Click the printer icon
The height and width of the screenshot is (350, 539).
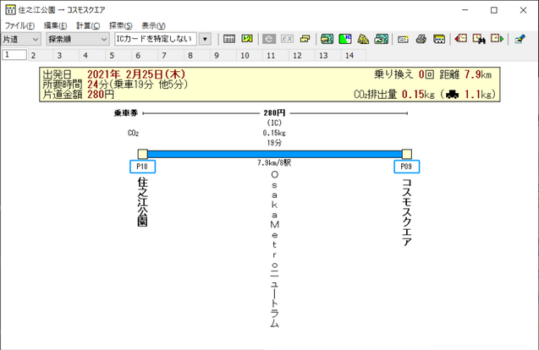click(421, 39)
